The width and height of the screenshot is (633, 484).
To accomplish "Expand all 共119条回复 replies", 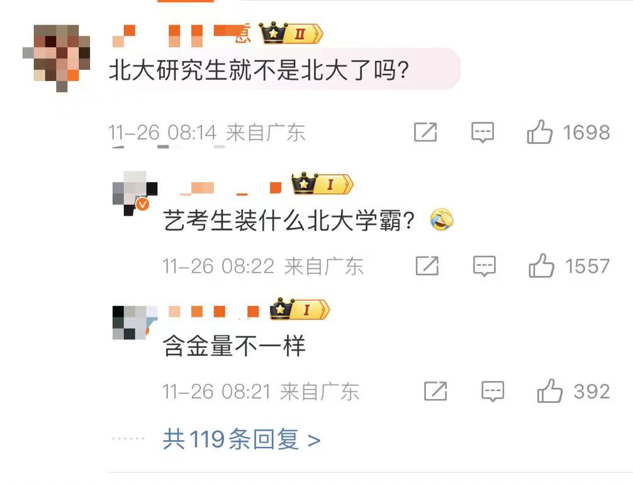I will tap(242, 439).
